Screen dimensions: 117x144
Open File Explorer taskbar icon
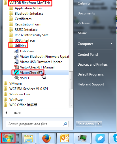pyautogui.click(x=29, y=138)
